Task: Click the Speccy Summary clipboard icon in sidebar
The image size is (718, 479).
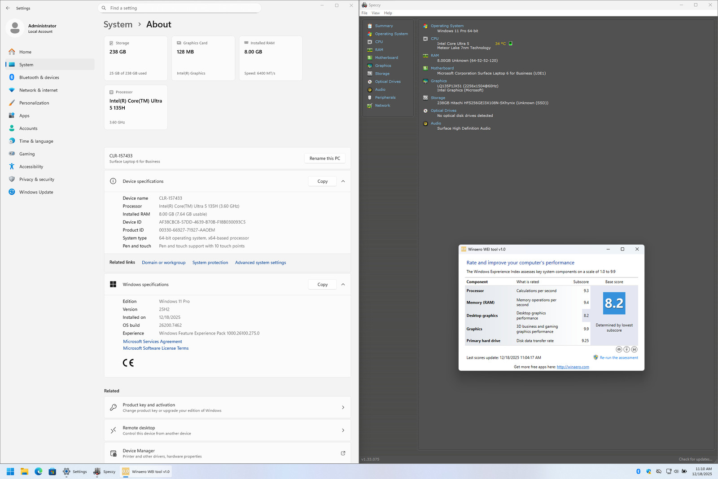Action: coord(370,26)
